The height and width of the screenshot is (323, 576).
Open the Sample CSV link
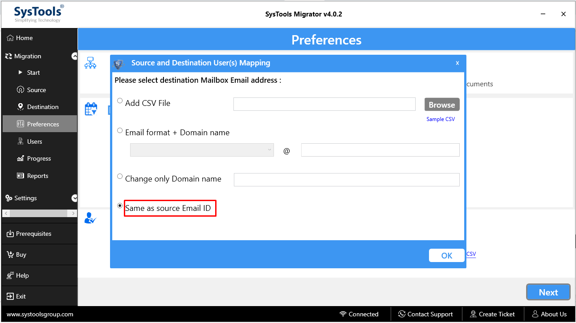click(441, 119)
